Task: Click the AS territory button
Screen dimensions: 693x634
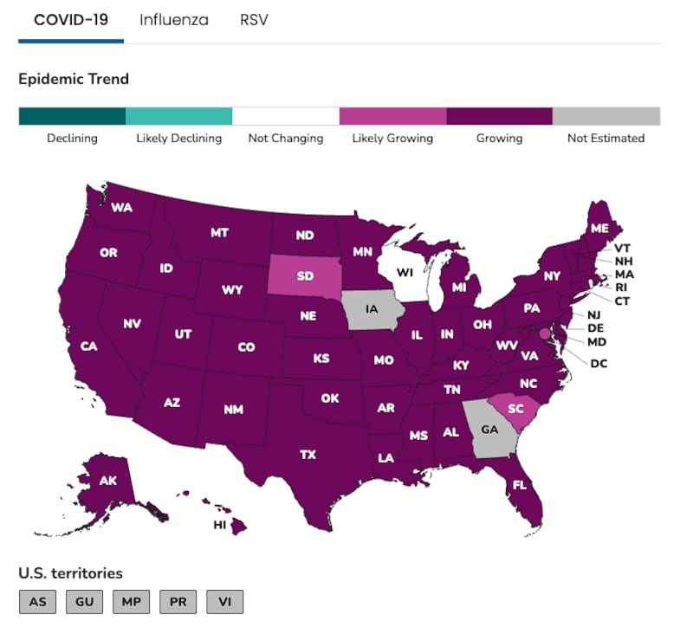Action: pos(37,602)
